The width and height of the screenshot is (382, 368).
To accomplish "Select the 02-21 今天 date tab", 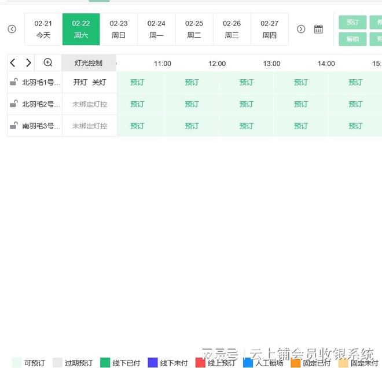I will click(x=43, y=30).
